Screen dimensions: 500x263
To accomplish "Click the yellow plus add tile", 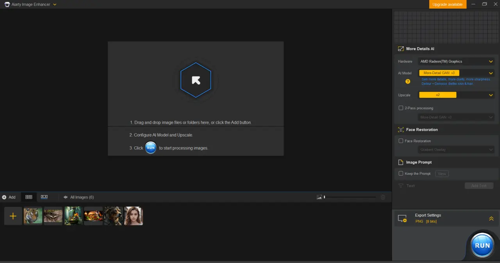I will tap(13, 216).
